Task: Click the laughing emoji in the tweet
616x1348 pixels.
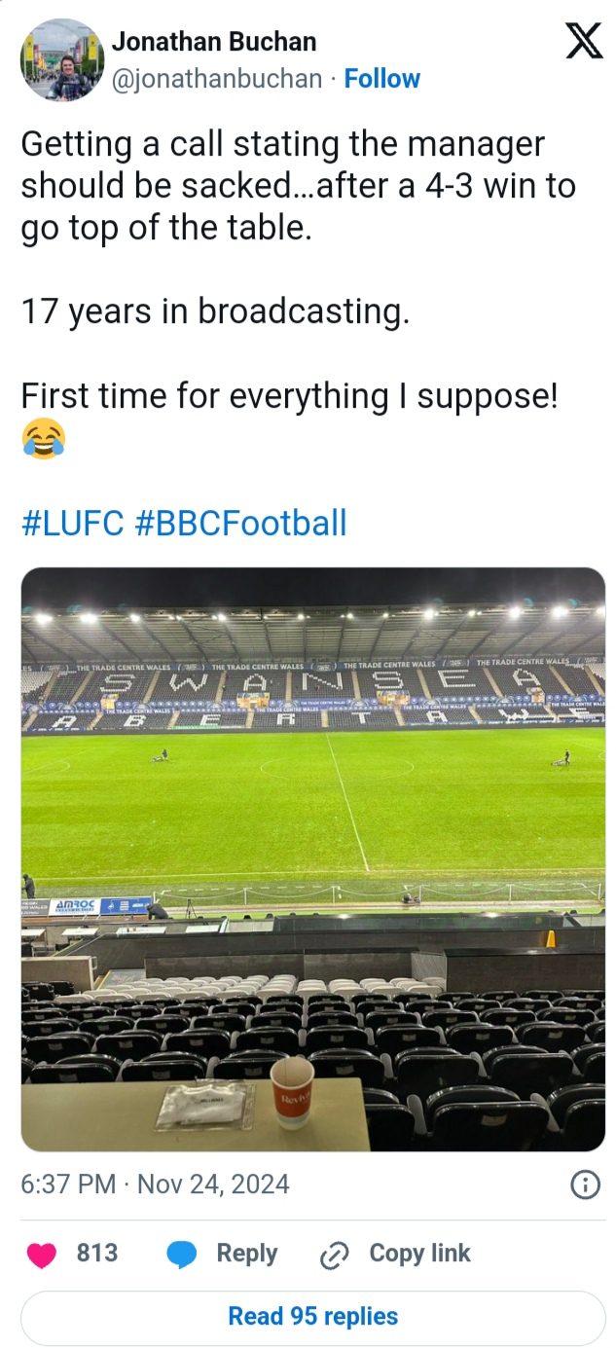Action: tap(43, 440)
